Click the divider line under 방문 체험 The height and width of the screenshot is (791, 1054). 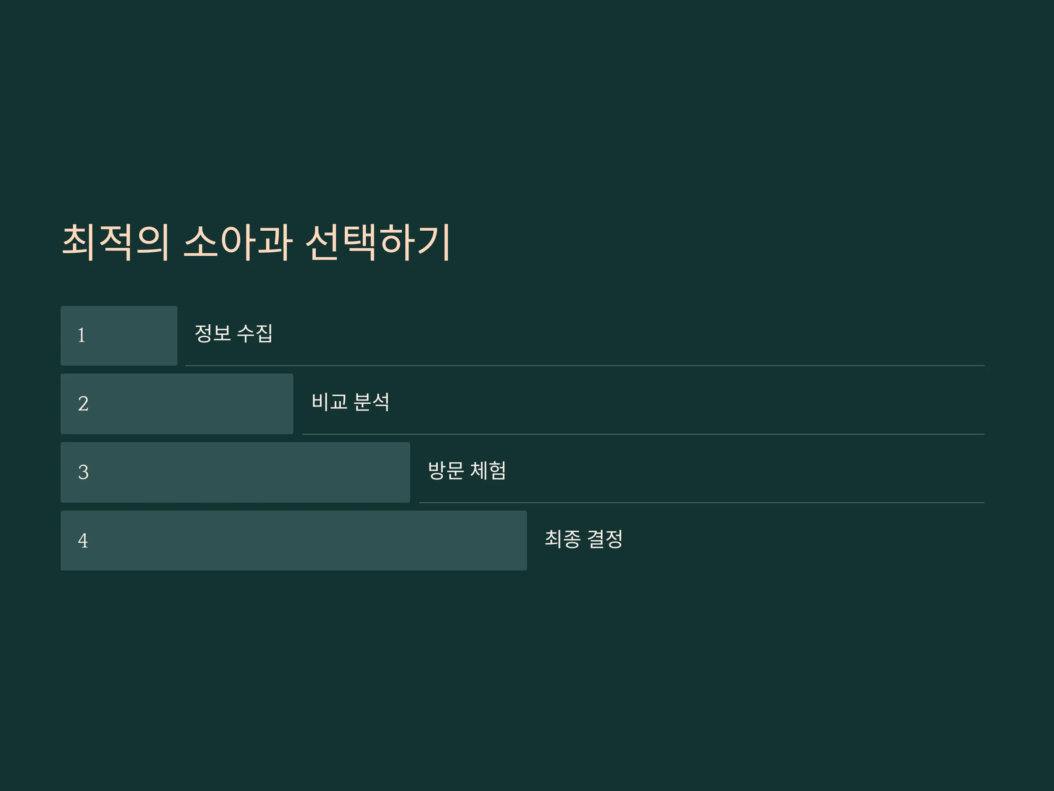tap(701, 503)
